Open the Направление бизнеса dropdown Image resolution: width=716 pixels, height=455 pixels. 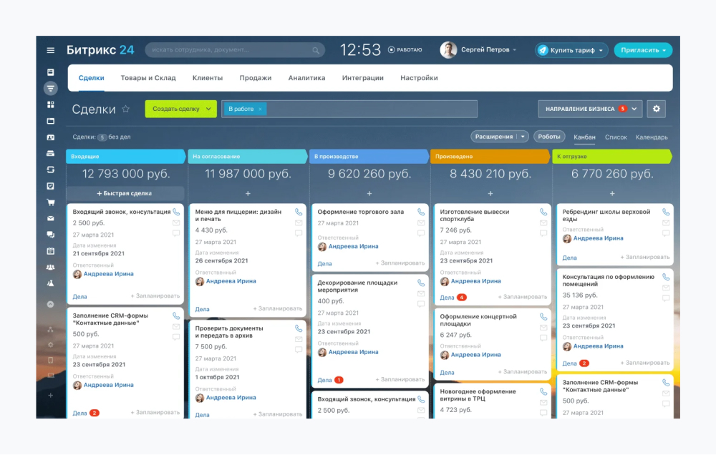(x=590, y=109)
